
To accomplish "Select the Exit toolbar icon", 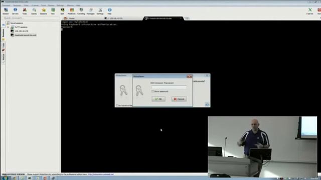I will 319,11.
